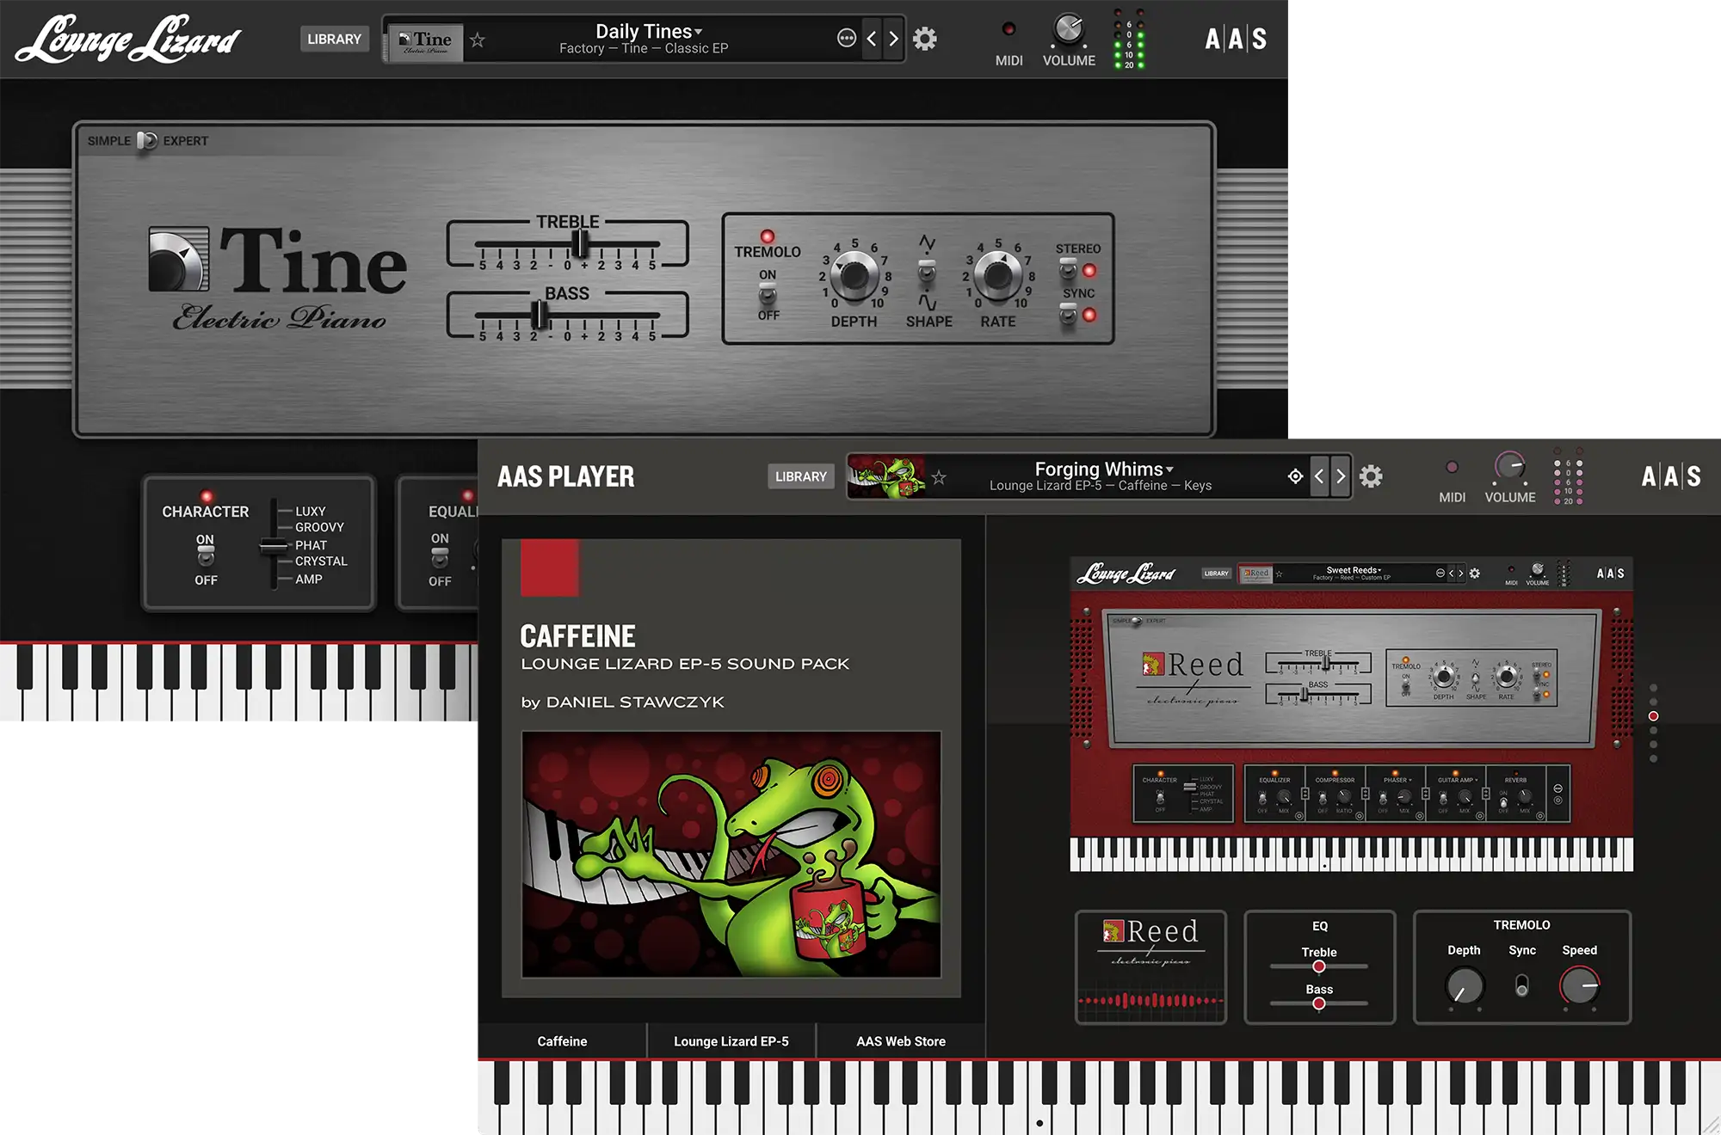
Task: Open AAS Web Store tab
Action: click(900, 1041)
